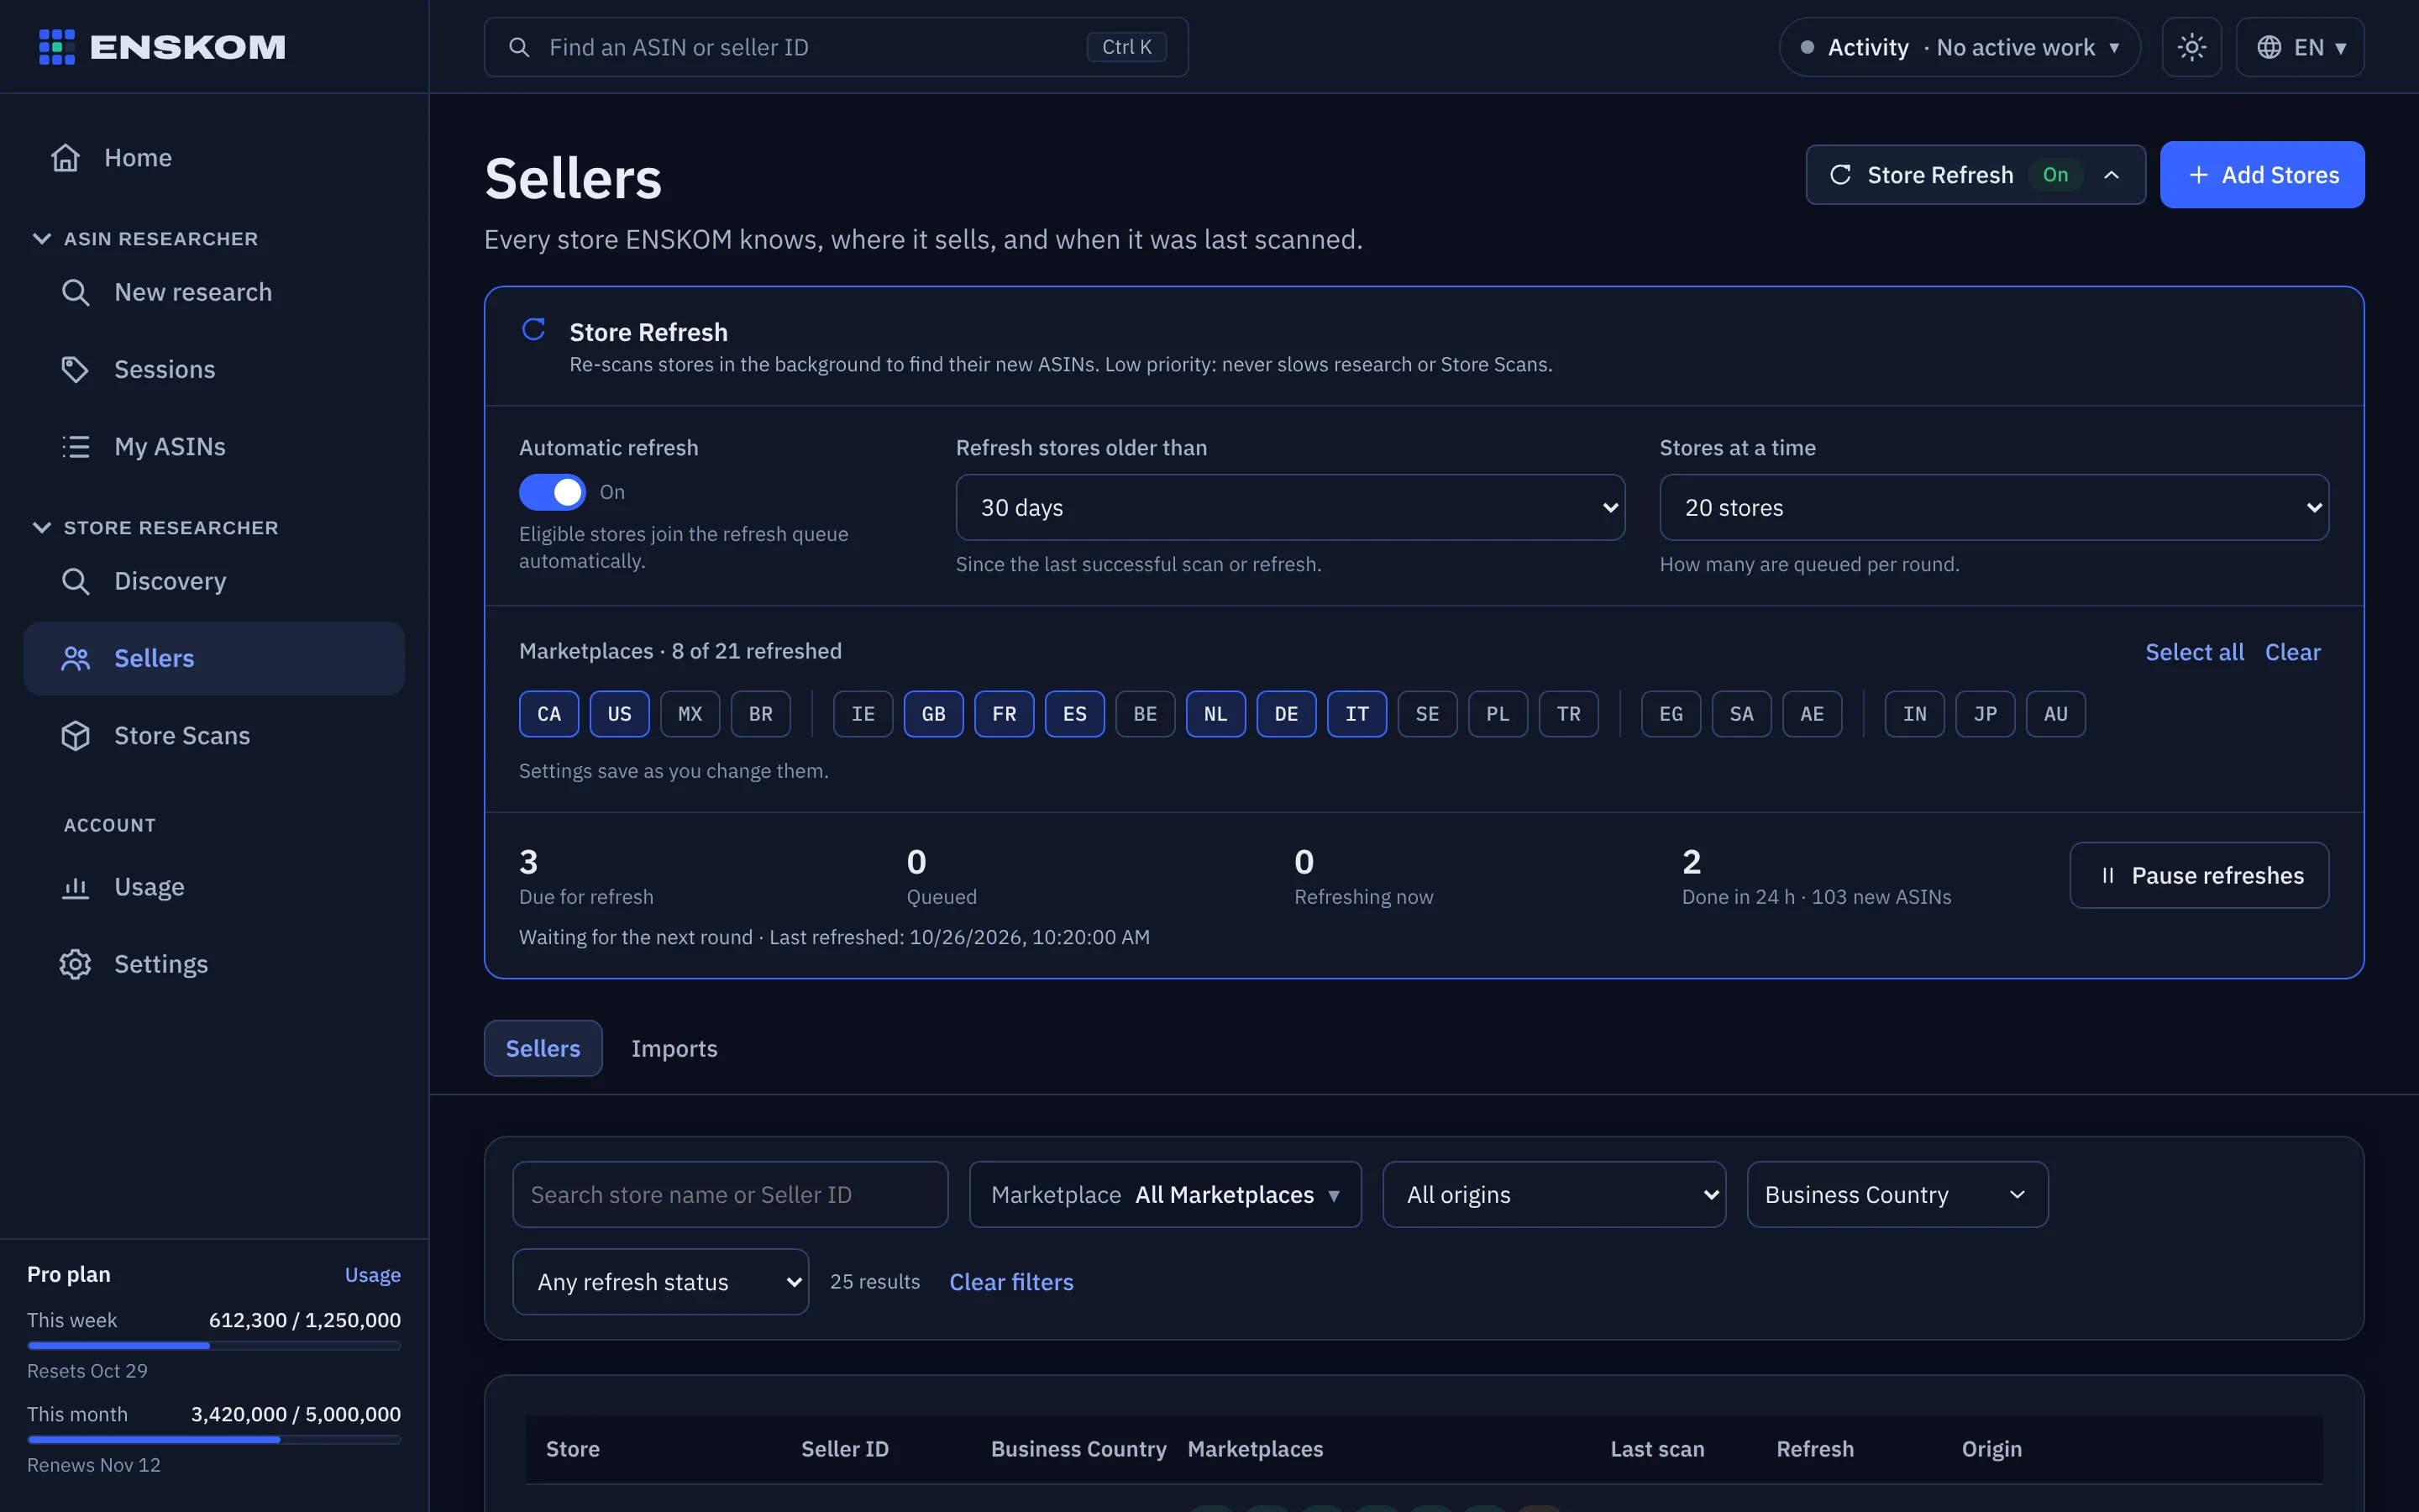2419x1512 pixels.
Task: Enable the IE marketplace chip
Action: click(863, 714)
